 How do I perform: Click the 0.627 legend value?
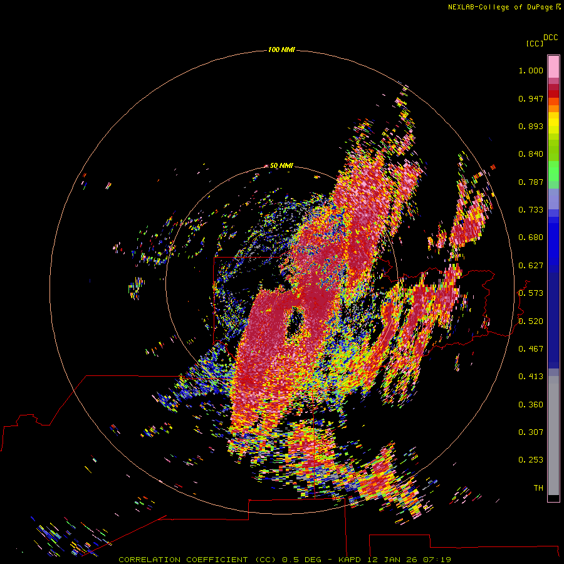point(531,266)
